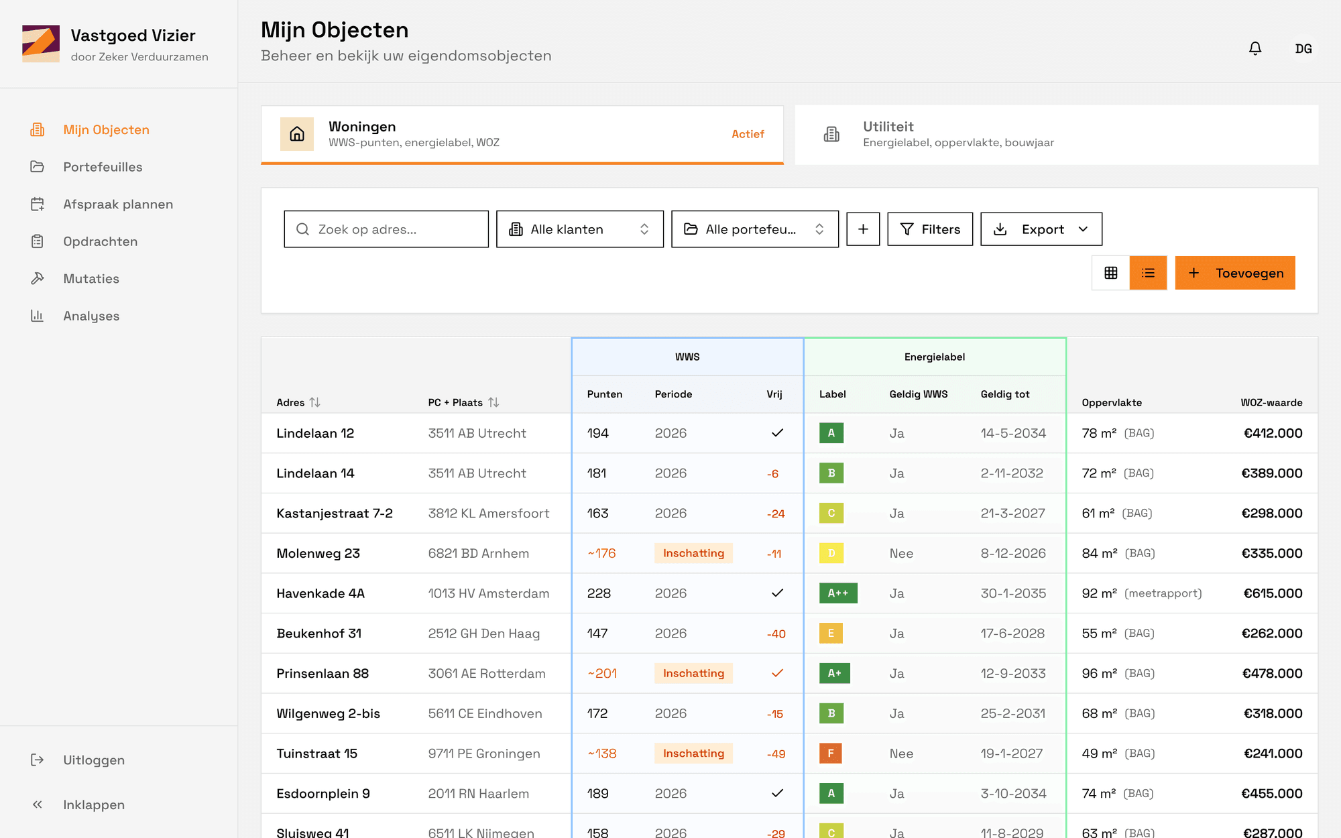Focus the Zoek op adres search field
This screenshot has height=838, width=1341.
[x=386, y=229]
